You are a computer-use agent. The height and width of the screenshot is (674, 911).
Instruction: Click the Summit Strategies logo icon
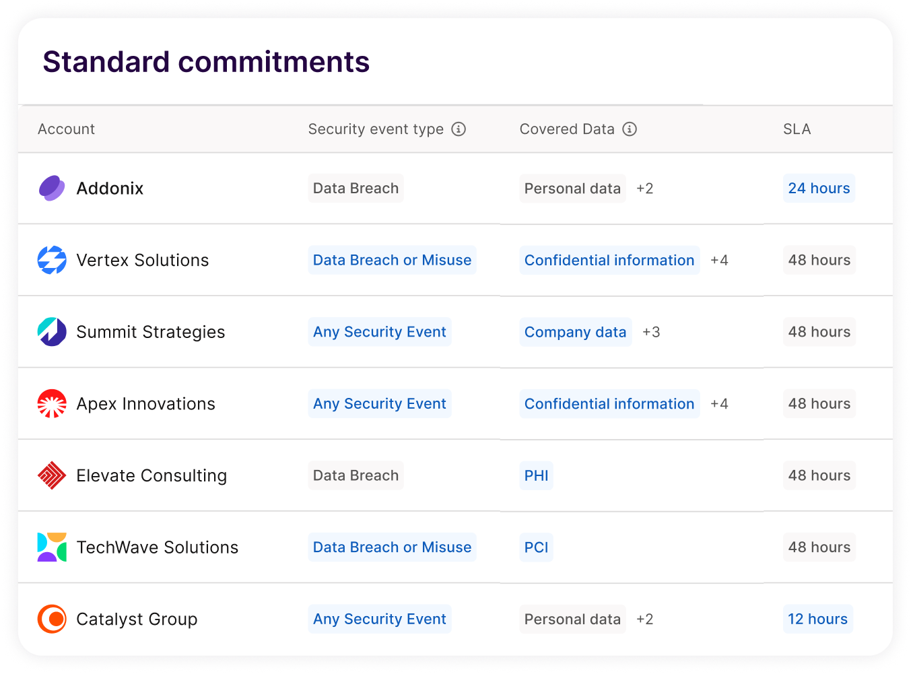52,332
